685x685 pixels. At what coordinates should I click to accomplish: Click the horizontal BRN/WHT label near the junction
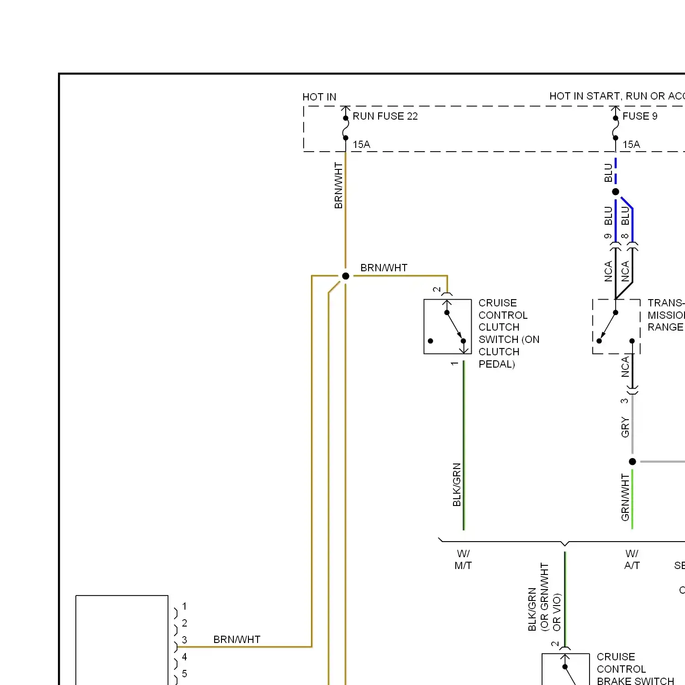pyautogui.click(x=384, y=268)
